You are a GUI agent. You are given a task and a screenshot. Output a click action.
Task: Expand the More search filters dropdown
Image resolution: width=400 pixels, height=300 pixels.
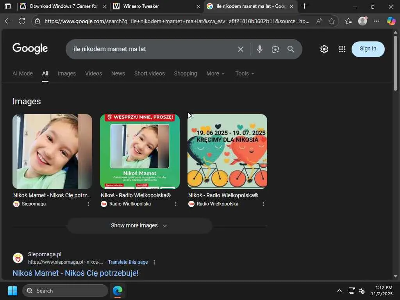(x=215, y=73)
